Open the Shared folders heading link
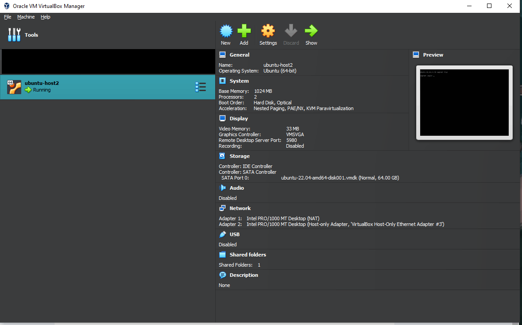 click(247, 255)
